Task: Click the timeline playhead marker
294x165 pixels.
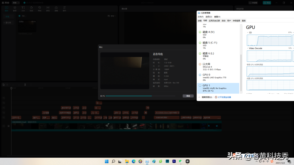Action: (x=11, y=88)
